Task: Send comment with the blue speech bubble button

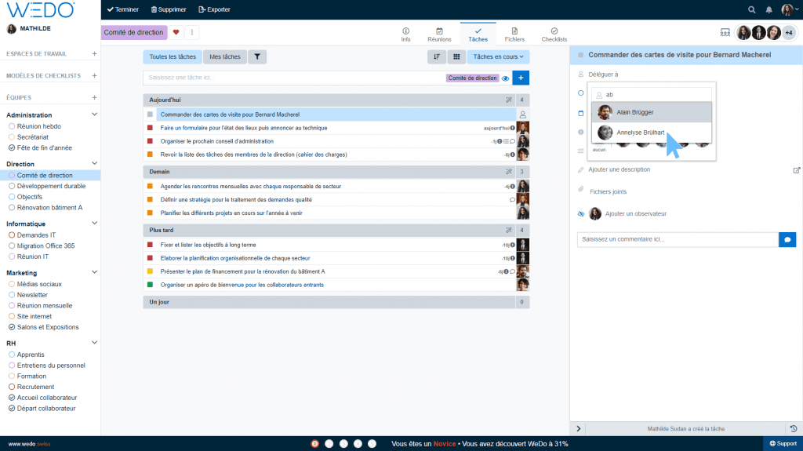Action: [787, 238]
